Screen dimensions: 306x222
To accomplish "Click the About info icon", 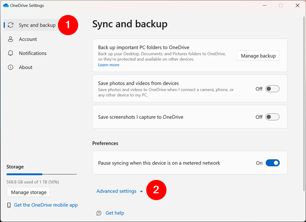I will click(10, 67).
